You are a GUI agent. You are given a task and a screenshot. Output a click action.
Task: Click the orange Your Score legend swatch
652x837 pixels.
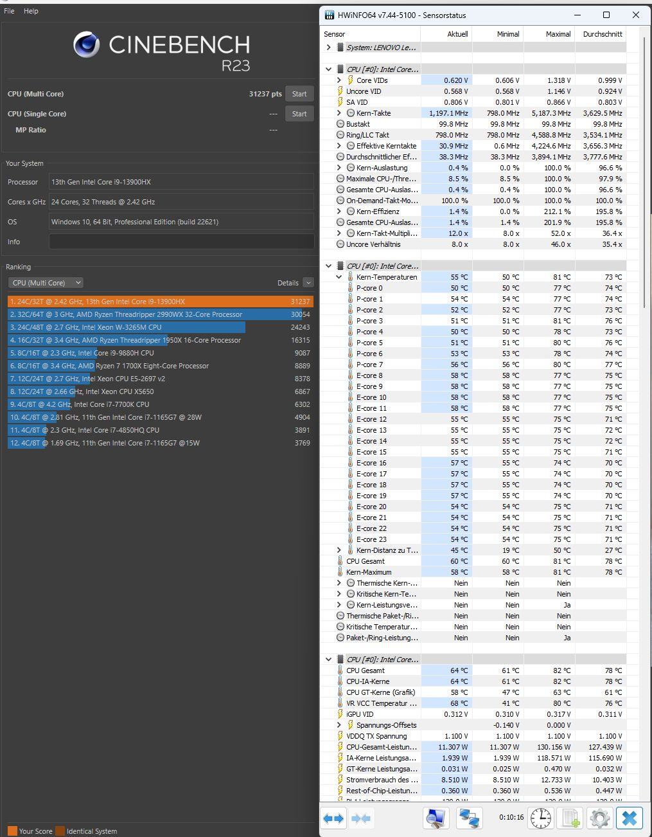(x=12, y=831)
